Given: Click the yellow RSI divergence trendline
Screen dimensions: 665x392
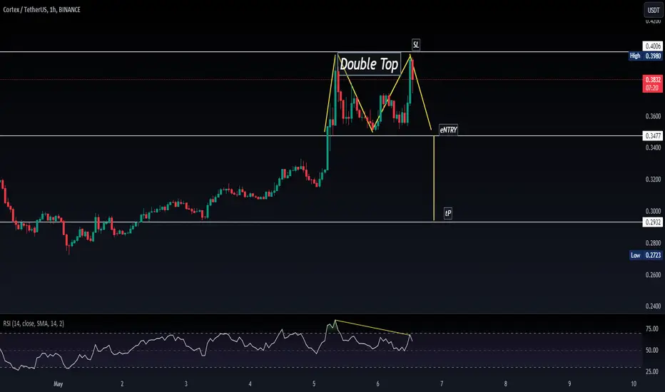Looking at the screenshot, I should pos(372,328).
